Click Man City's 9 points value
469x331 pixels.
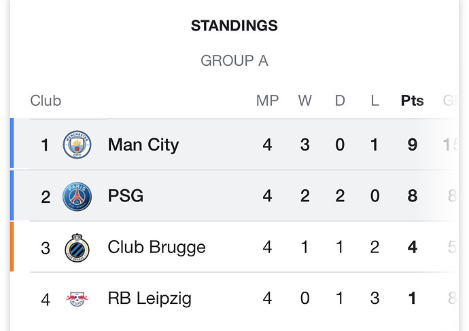pyautogui.click(x=412, y=144)
